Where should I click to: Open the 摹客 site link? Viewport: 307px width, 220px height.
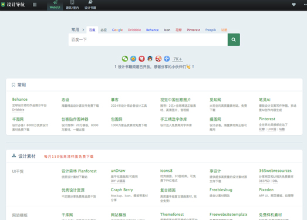click(114, 100)
